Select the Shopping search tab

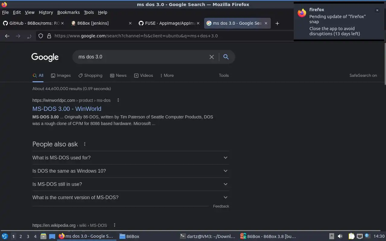tap(90, 75)
